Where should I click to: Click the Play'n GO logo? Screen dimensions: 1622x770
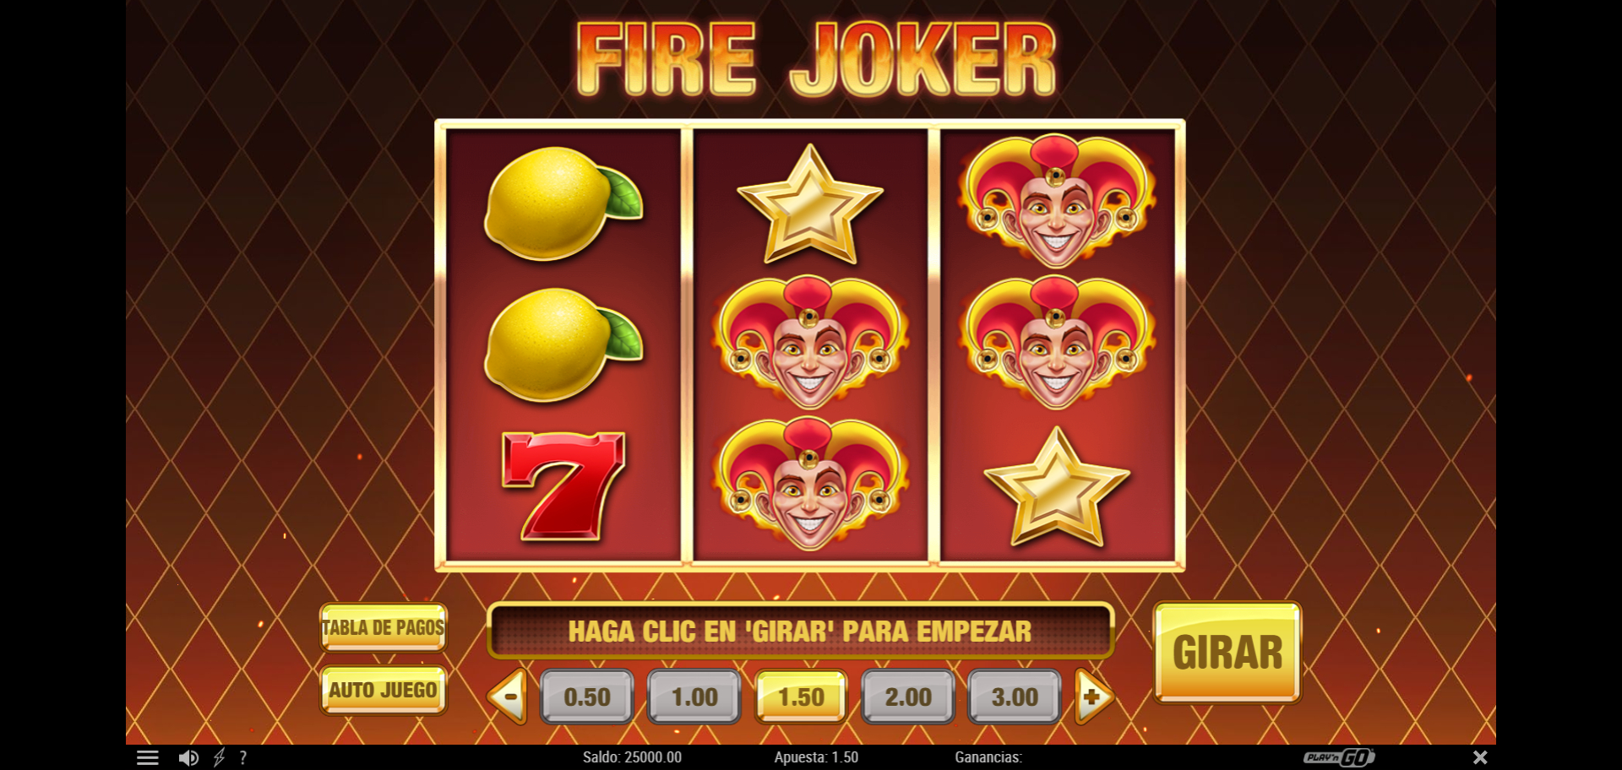point(1339,757)
